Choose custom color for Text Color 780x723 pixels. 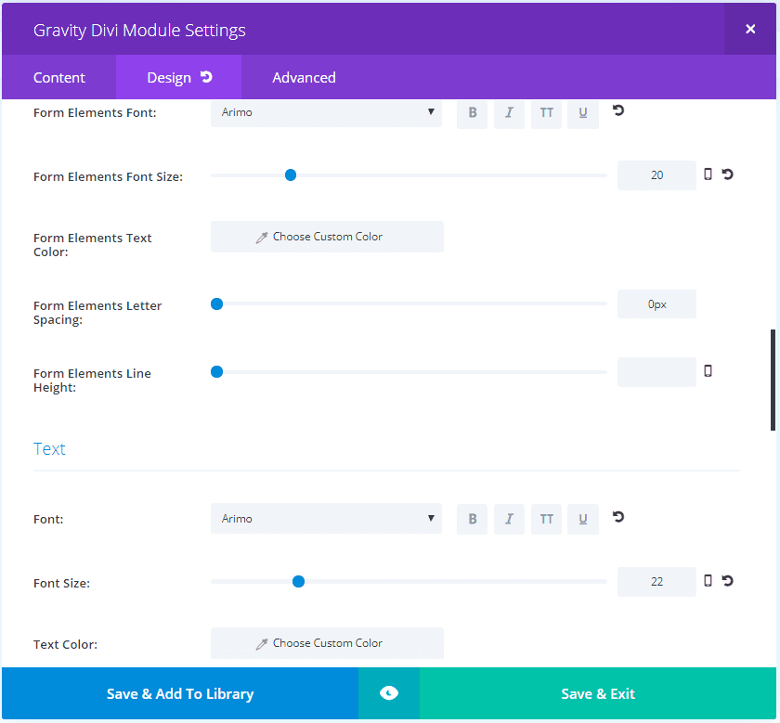tap(327, 643)
